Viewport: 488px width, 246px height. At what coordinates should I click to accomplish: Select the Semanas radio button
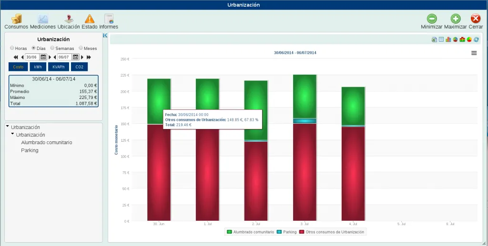(52, 48)
